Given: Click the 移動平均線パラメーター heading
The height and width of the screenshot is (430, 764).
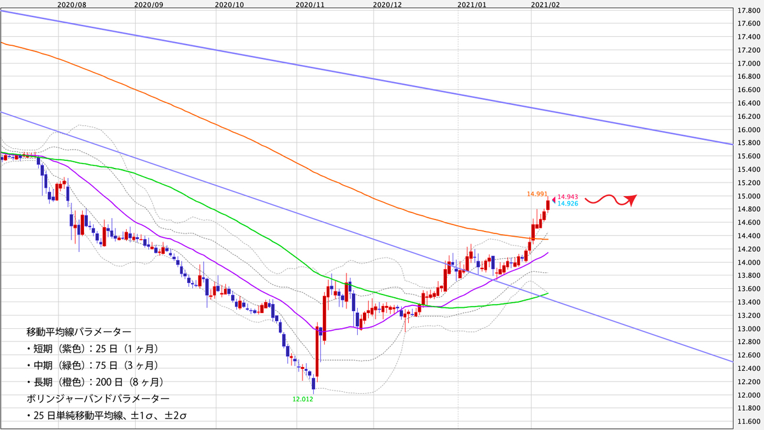Looking at the screenshot, I should 79,333.
